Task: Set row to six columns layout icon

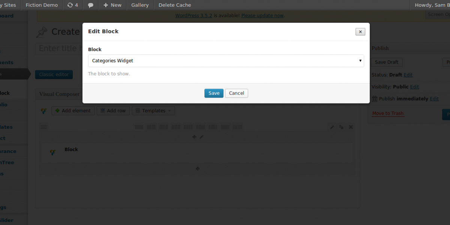Action: click(x=237, y=127)
